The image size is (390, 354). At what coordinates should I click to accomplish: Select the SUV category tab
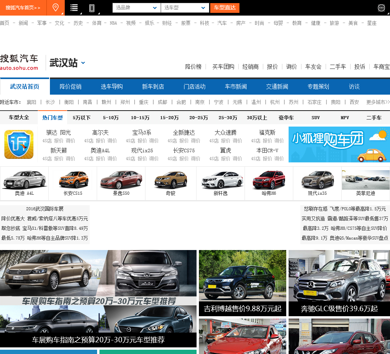pyautogui.click(x=316, y=118)
